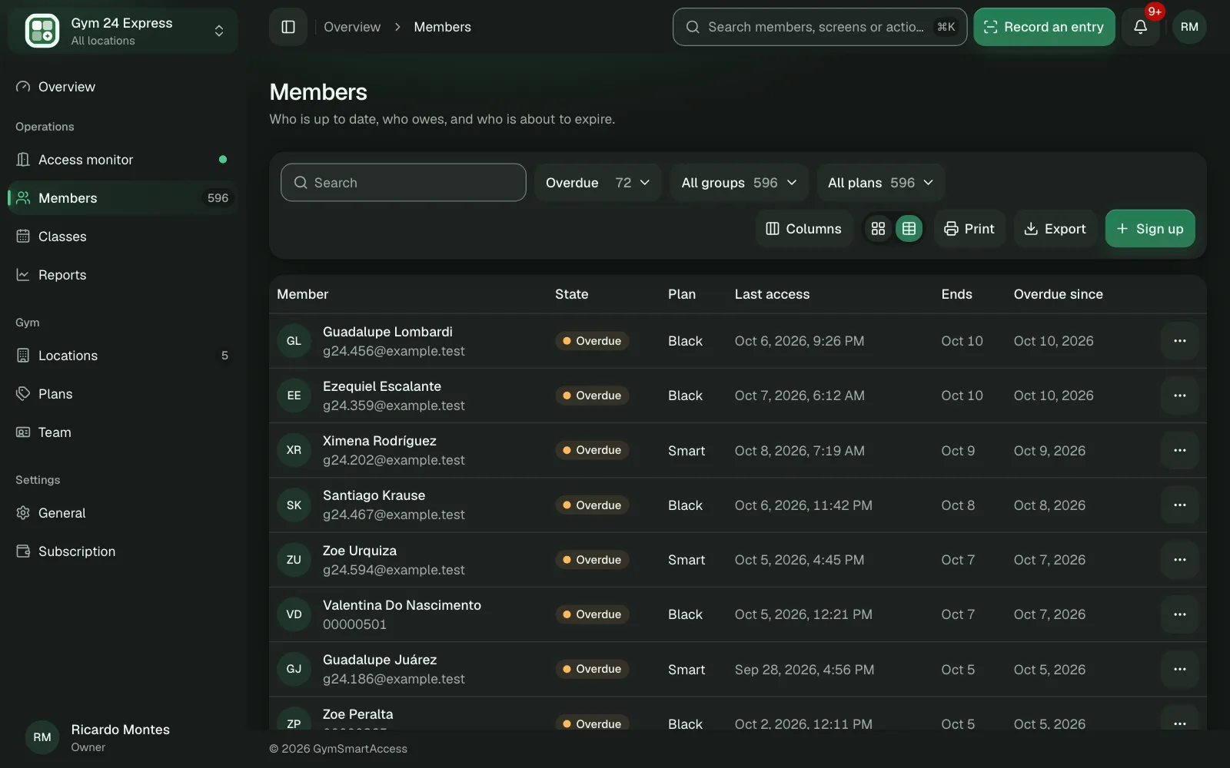Viewport: 1230px width, 768px height.
Task: Open Ricardo Montes owner profile
Action: point(123,737)
